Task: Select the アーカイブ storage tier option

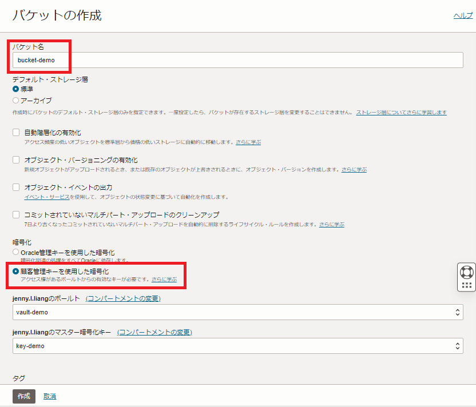Action: [16, 101]
